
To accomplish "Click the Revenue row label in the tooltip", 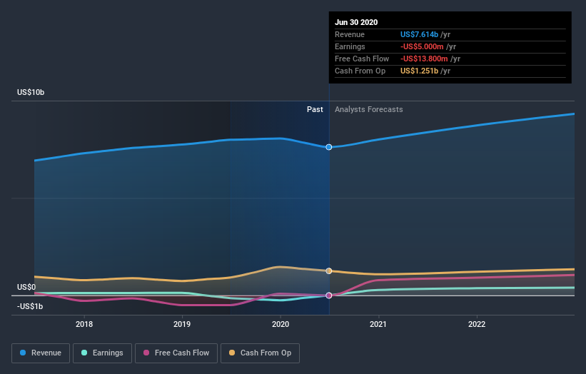I will tap(350, 34).
